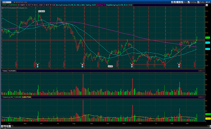Expand the Volume panel millions label
Viewport: 211px width, 129px height.
tap(201, 71)
